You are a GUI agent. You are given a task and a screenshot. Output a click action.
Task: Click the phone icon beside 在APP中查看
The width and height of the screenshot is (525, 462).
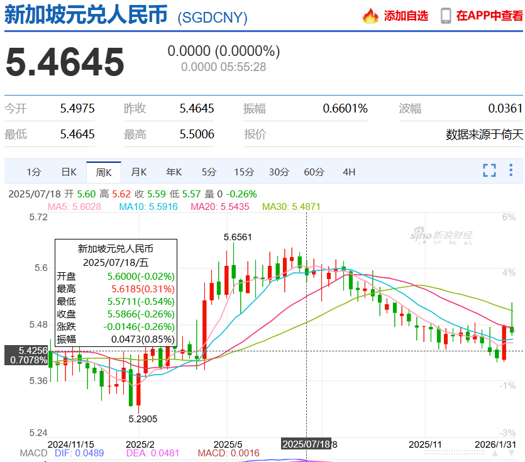tap(446, 16)
